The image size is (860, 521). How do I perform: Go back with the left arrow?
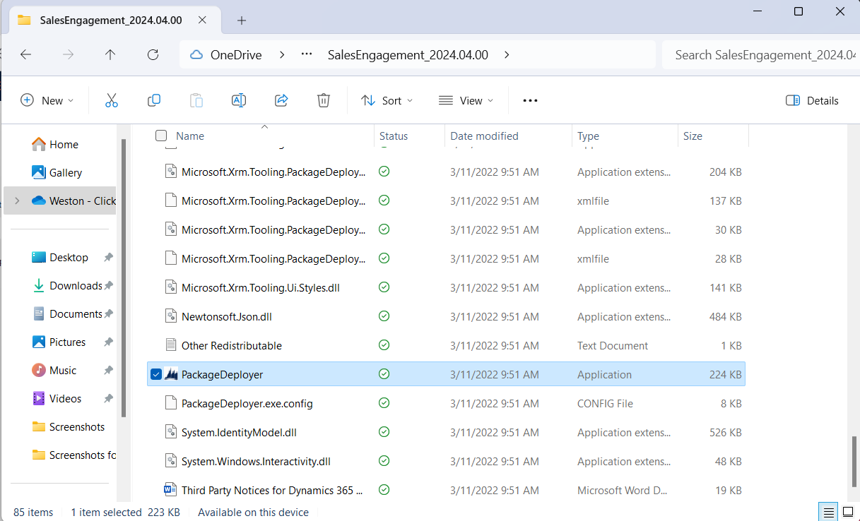coord(26,54)
